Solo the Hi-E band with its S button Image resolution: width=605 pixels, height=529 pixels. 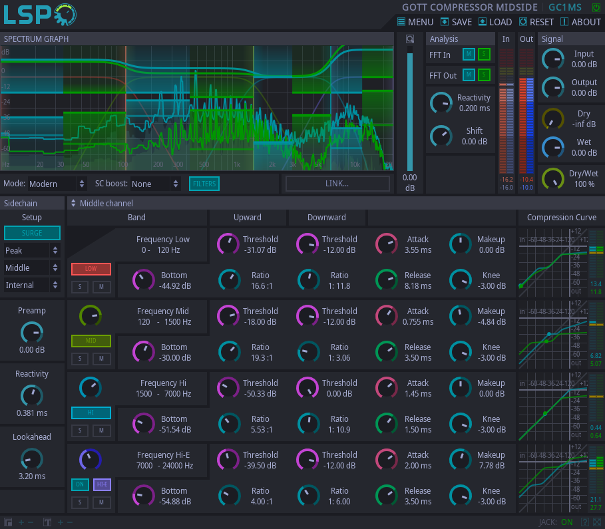click(x=80, y=502)
